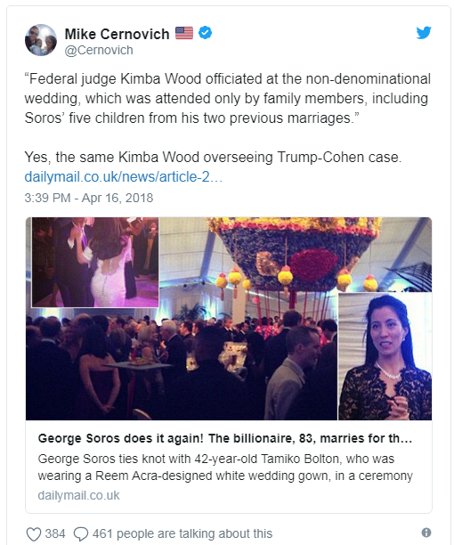The image size is (454, 545).
Task: Click the info icon at bottom right
Action: click(x=426, y=533)
